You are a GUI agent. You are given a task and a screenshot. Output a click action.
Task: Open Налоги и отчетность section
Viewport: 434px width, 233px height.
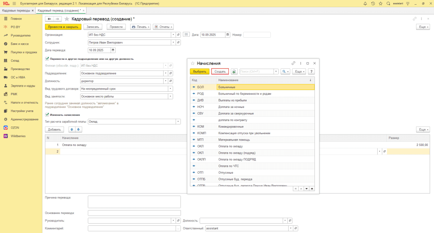point(24,103)
